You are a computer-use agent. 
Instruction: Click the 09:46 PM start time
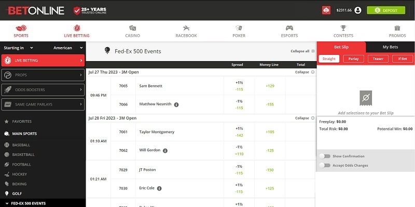click(99, 95)
